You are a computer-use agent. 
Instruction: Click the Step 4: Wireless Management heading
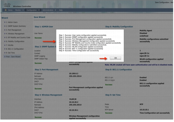point(48,95)
